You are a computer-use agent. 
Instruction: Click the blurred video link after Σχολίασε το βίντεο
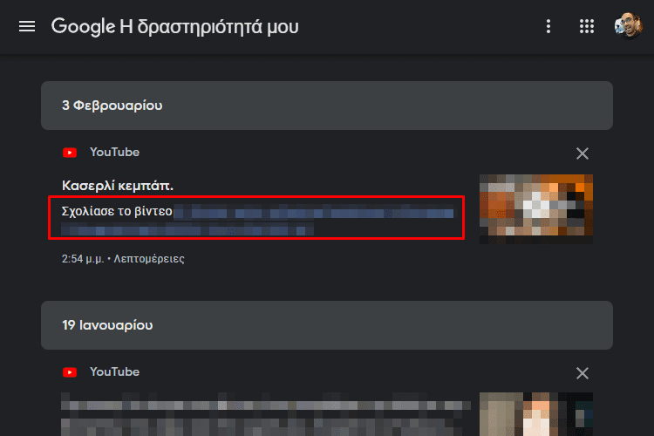[x=259, y=221]
